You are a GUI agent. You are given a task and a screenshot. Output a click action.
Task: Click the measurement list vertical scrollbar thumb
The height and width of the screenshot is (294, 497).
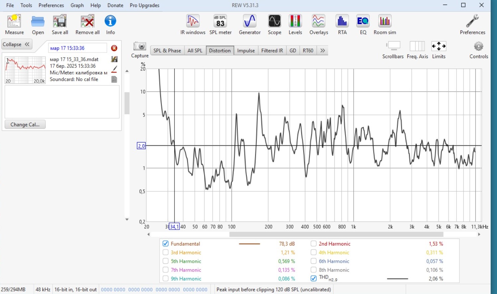[127, 103]
